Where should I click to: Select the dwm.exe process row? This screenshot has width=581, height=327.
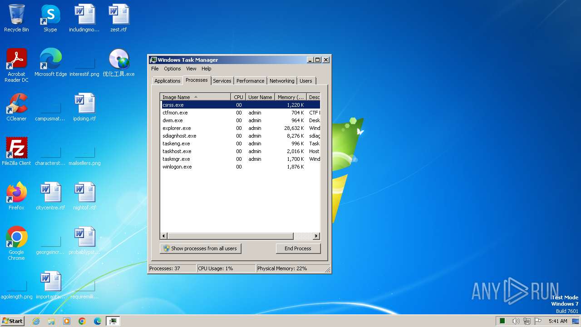(x=240, y=120)
